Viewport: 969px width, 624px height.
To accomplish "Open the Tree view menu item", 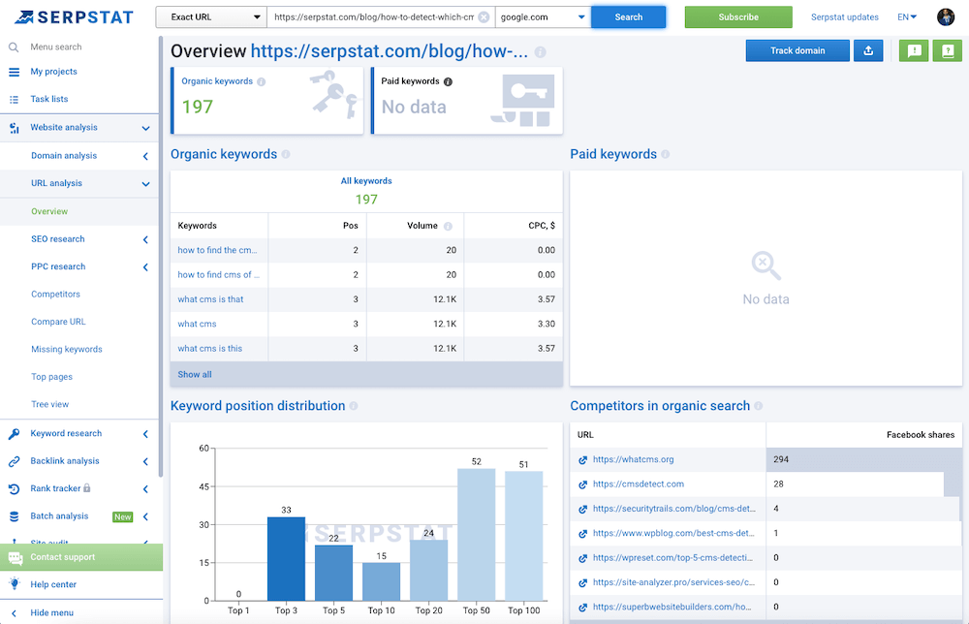I will coord(50,404).
